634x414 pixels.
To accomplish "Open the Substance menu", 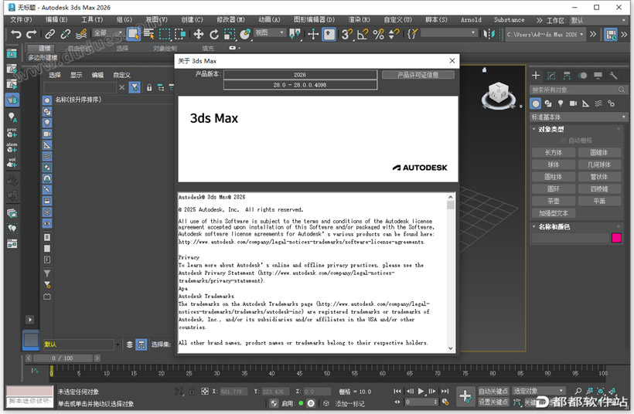I will 509,20.
